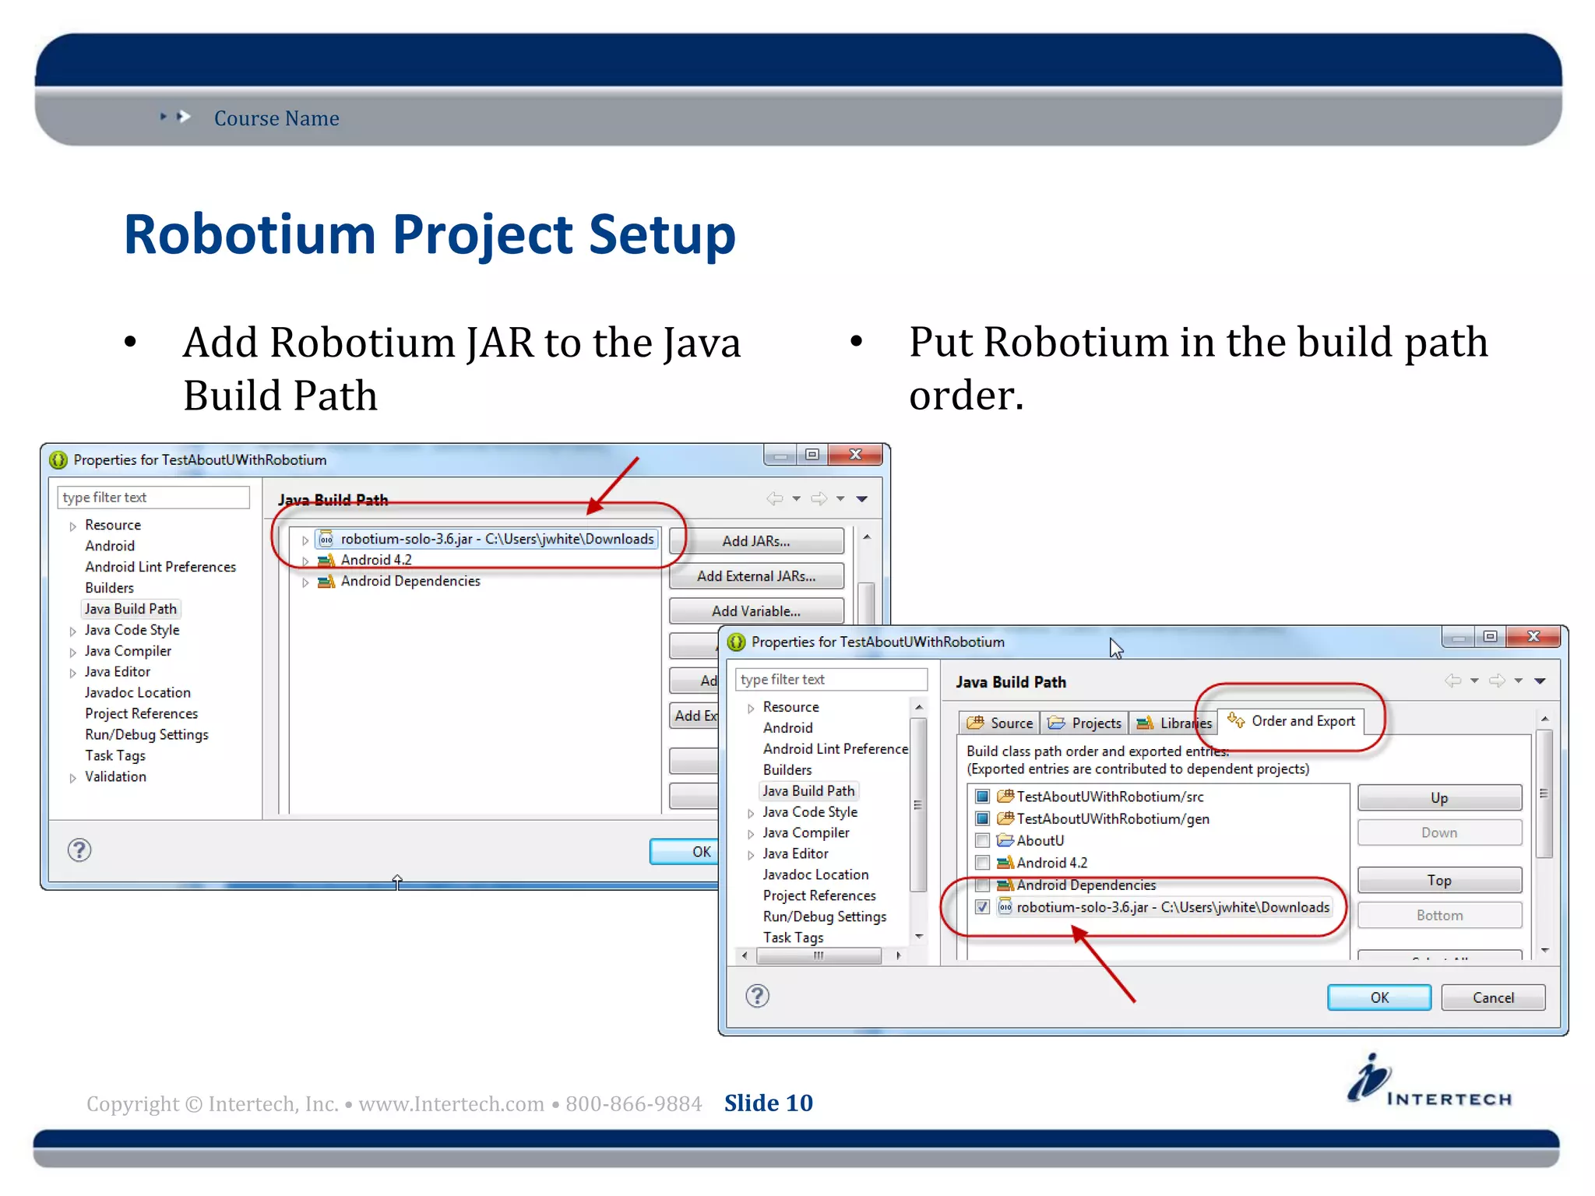Click vertical scrollbar of front window tree
This screenshot has height=1196, width=1595.
tap(918, 806)
